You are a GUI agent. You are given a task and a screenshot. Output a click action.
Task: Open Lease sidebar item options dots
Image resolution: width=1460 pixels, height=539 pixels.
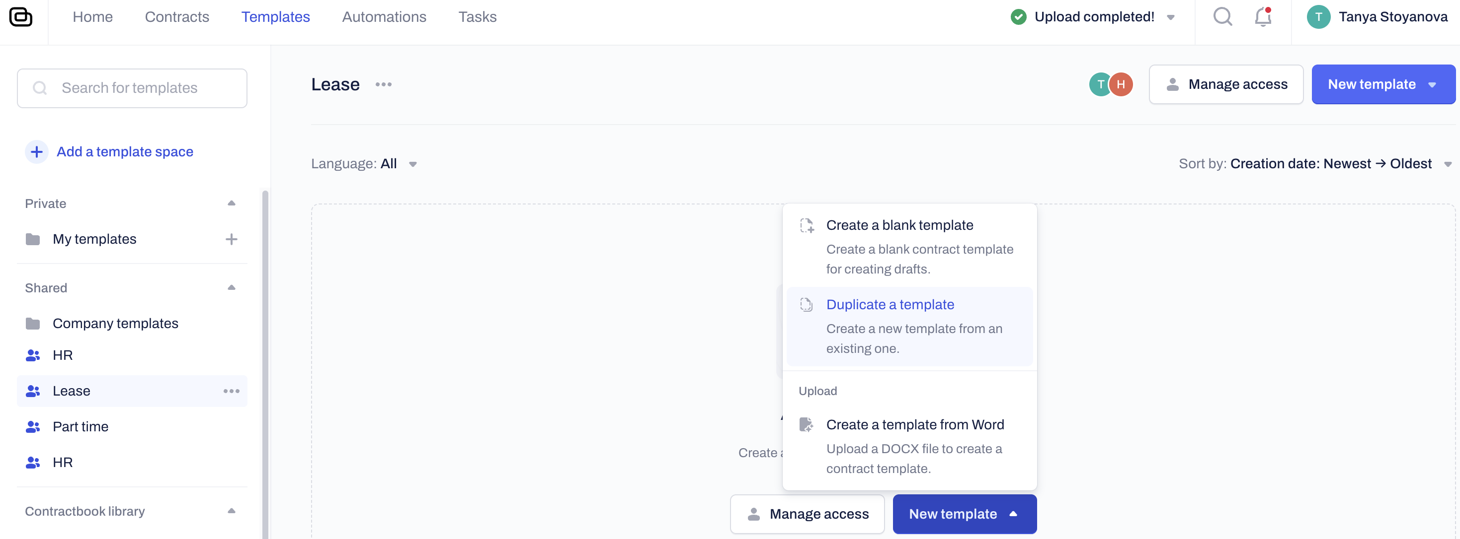[x=231, y=391]
